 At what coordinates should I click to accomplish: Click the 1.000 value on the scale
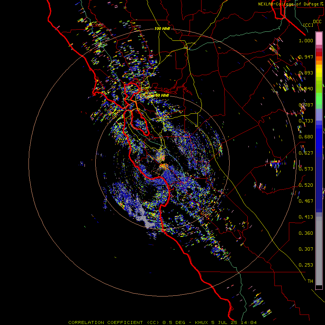(306, 41)
